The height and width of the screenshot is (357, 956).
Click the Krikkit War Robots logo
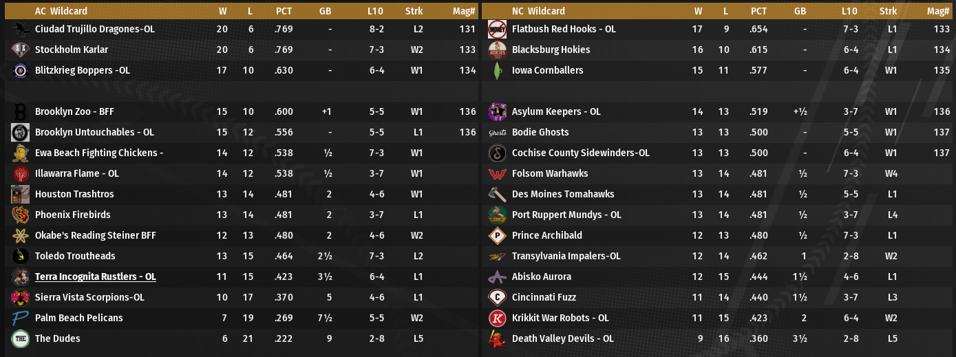497,318
